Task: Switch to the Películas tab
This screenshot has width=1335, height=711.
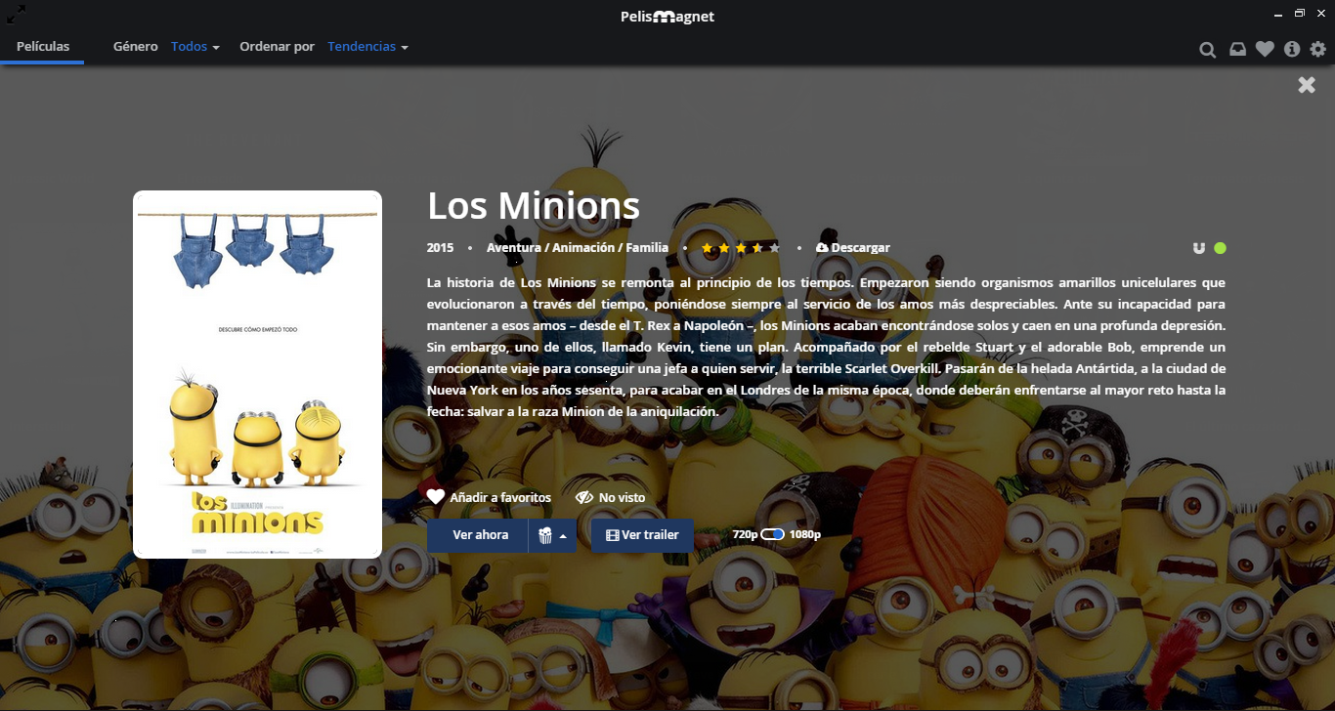Action: click(x=43, y=47)
